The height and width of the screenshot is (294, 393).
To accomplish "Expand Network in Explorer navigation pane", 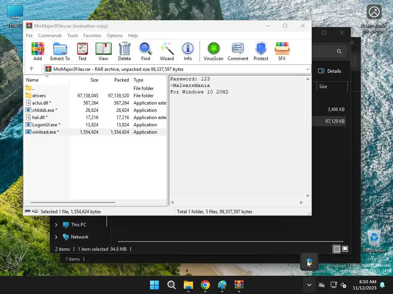I will click(56, 237).
